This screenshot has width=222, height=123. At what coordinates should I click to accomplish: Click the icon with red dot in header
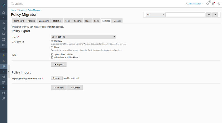coord(213,4)
